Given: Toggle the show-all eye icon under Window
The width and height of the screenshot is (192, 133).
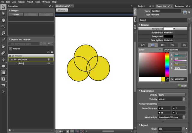Looking at the screenshot, I should 48,52.
